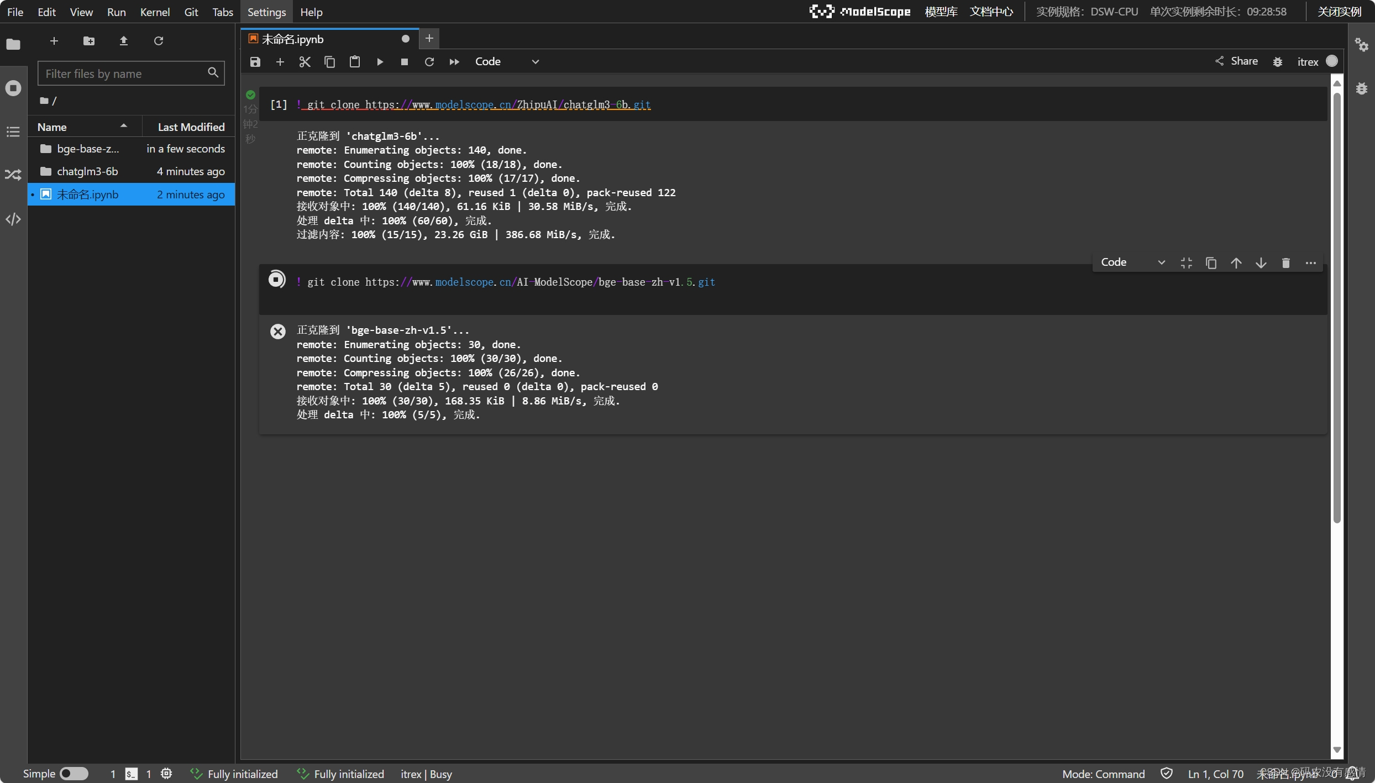Copy selected cells from notebook toolbar

pos(329,62)
